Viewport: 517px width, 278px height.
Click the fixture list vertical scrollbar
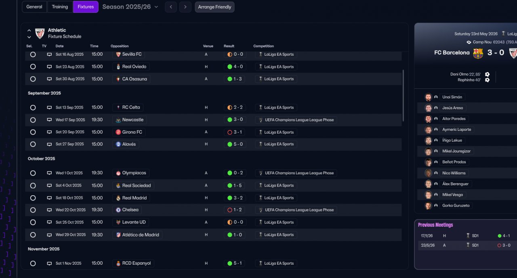point(403,96)
